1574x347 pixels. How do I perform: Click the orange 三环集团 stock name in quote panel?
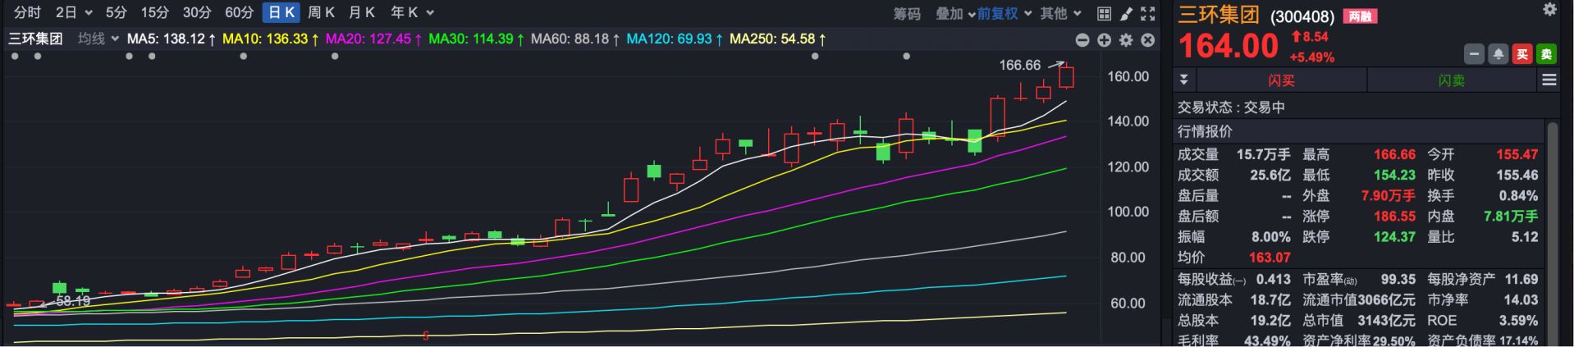click(x=1219, y=14)
